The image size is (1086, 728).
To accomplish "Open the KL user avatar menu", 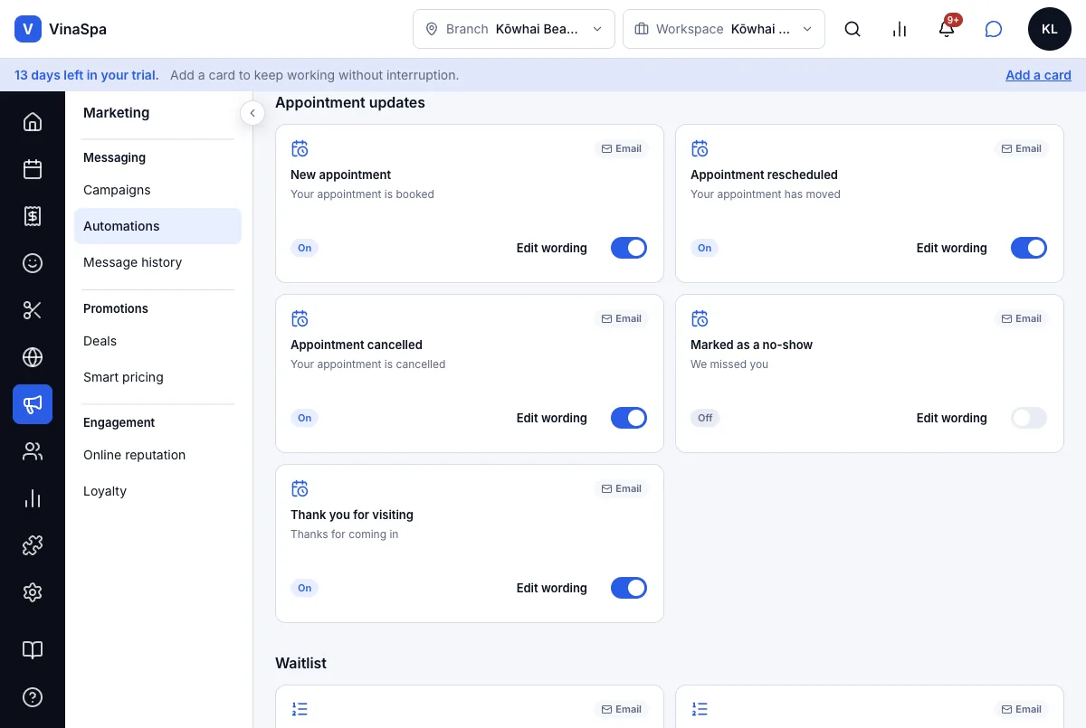I will [1050, 29].
